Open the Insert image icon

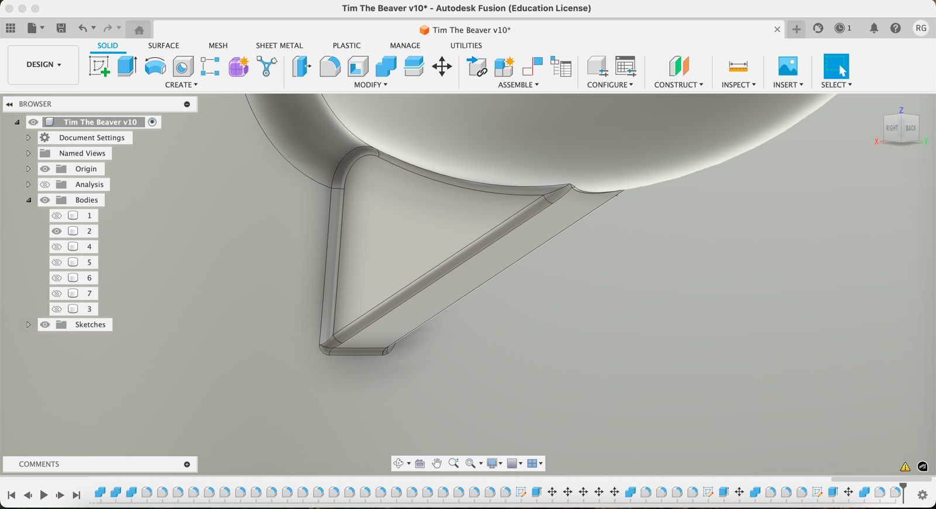787,66
